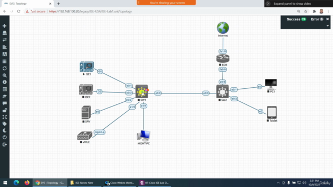Open ISE-Notes-New taskbar item
Viewport: 333px width, 187px height.
[x=84, y=182]
